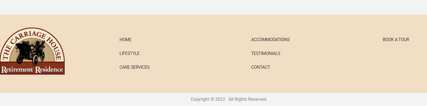Click the 'All Rights Reserved.' text
The width and height of the screenshot is (427, 106).
point(248,99)
